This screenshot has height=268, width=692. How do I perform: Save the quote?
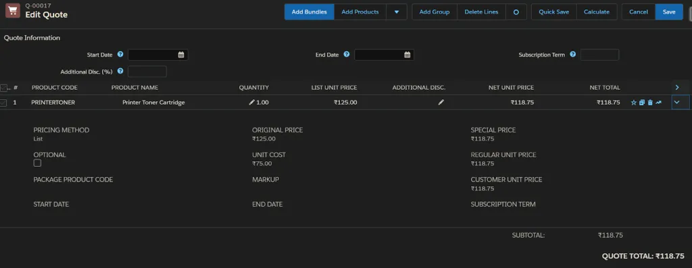point(669,12)
